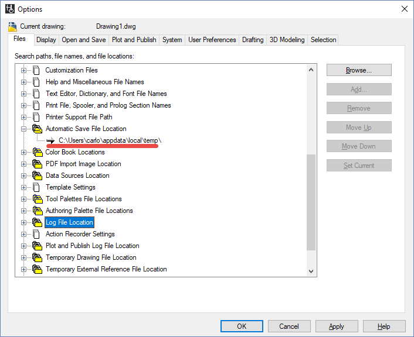
Task: Click the Cancel button
Action: (289, 326)
